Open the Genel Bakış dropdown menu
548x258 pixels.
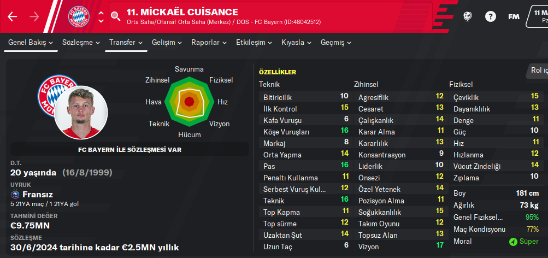click(31, 42)
